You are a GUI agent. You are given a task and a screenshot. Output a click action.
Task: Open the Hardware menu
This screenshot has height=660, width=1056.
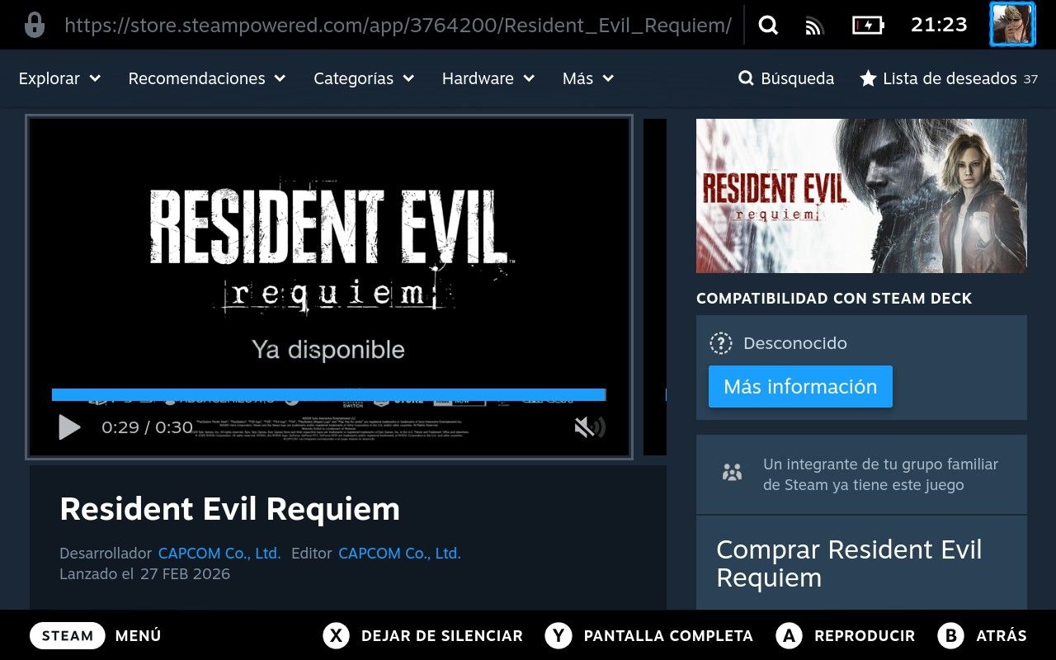click(488, 78)
